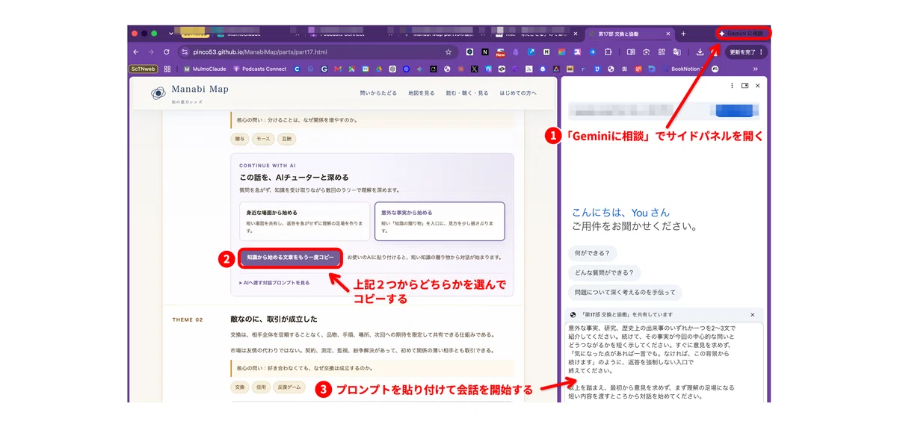The image size is (897, 424).
Task: Open the 地図を見る navigation item
Action: [x=419, y=93]
